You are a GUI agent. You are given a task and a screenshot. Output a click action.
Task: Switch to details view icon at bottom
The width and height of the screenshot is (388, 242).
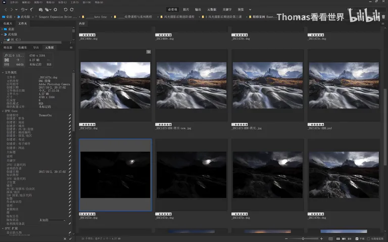click(344, 239)
